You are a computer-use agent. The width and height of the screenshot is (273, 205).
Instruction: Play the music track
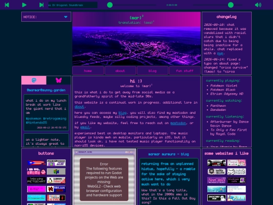(x=24, y=5)
